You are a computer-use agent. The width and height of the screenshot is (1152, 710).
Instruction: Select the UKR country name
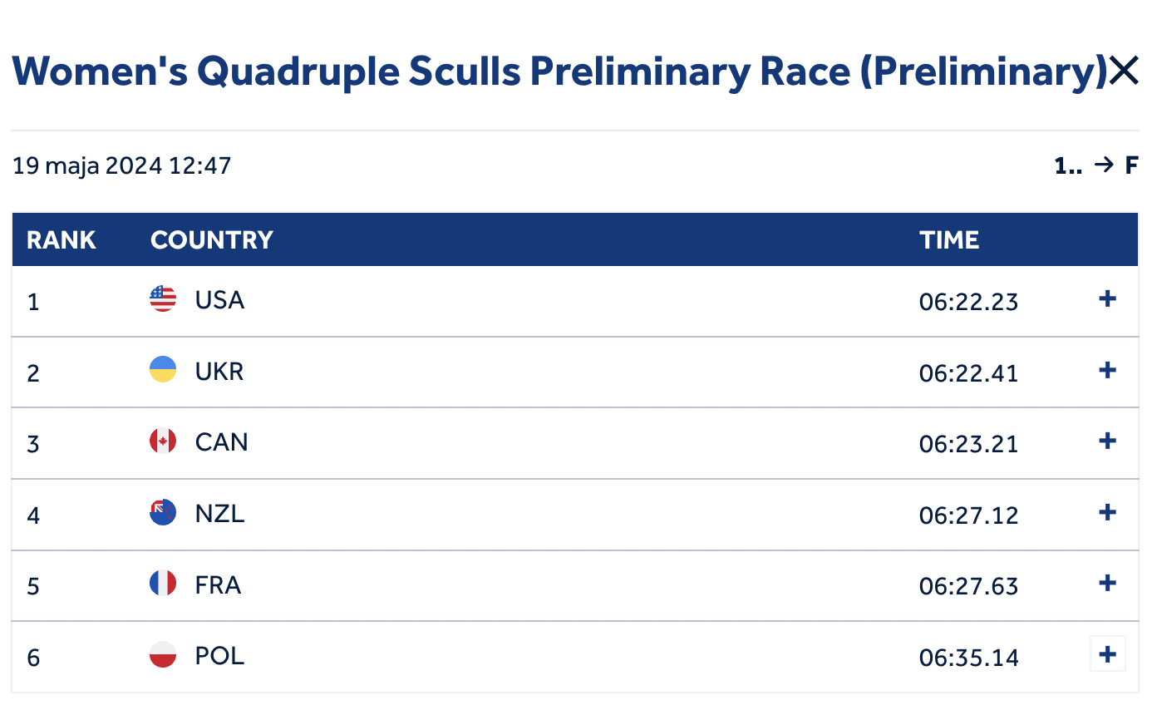pyautogui.click(x=219, y=371)
